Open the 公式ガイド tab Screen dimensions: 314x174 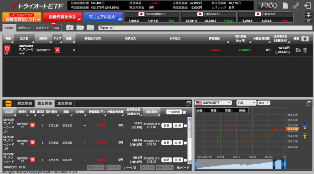click(x=42, y=28)
